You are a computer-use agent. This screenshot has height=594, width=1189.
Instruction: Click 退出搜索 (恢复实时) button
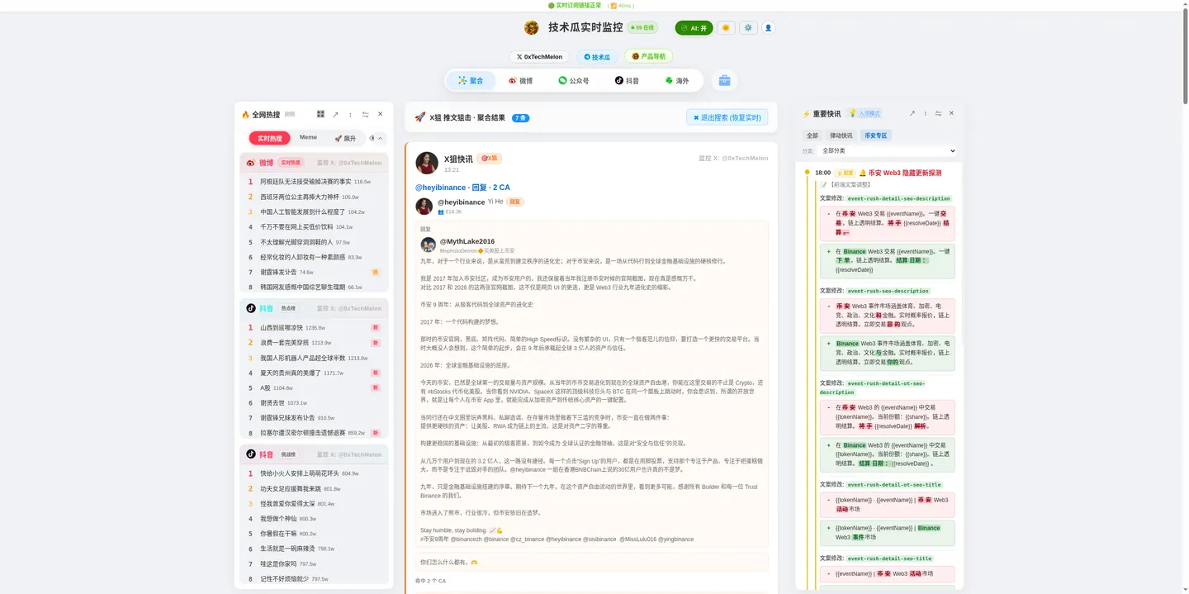(727, 117)
